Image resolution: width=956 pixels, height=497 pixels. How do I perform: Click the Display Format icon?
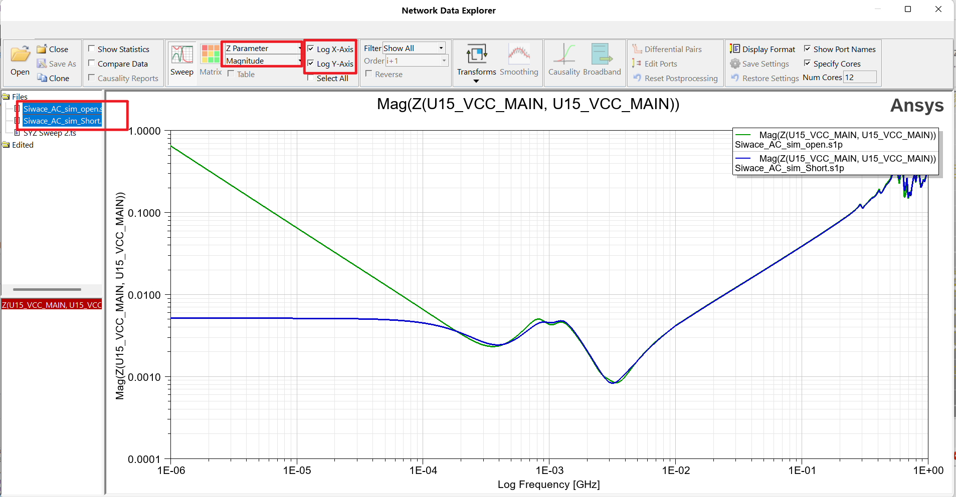tap(734, 49)
